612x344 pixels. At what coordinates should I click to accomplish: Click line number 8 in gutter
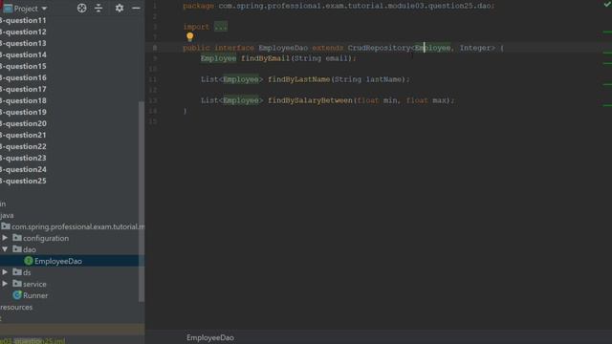tap(155, 48)
